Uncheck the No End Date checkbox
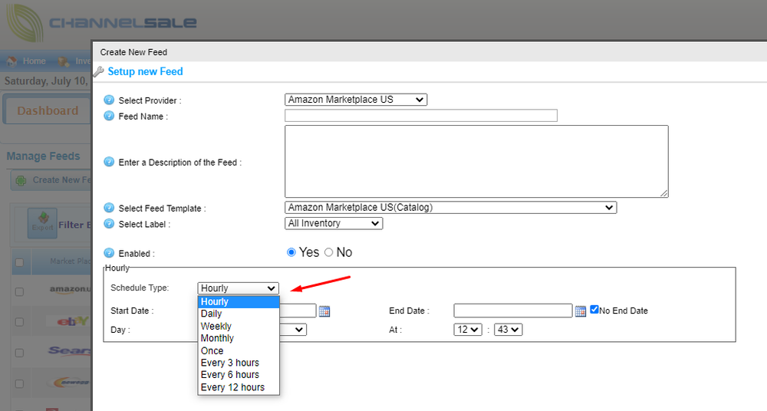This screenshot has width=767, height=411. 594,310
